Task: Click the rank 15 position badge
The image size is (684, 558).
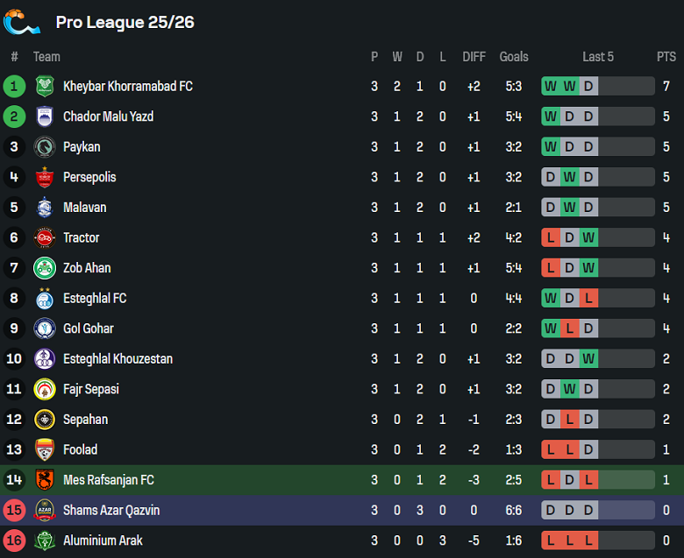Action: [14, 510]
